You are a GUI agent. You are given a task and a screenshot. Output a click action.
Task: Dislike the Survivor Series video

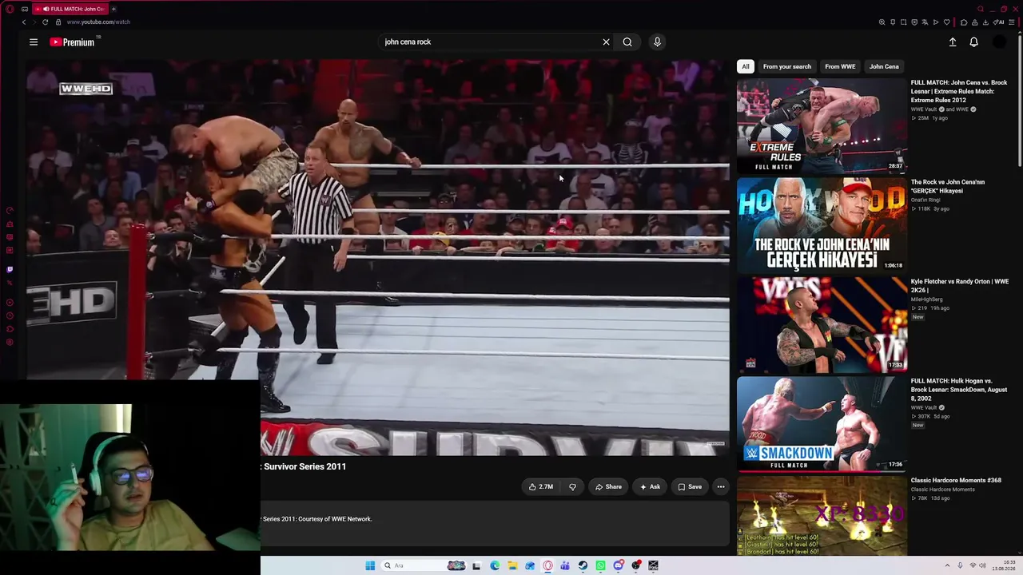572,487
